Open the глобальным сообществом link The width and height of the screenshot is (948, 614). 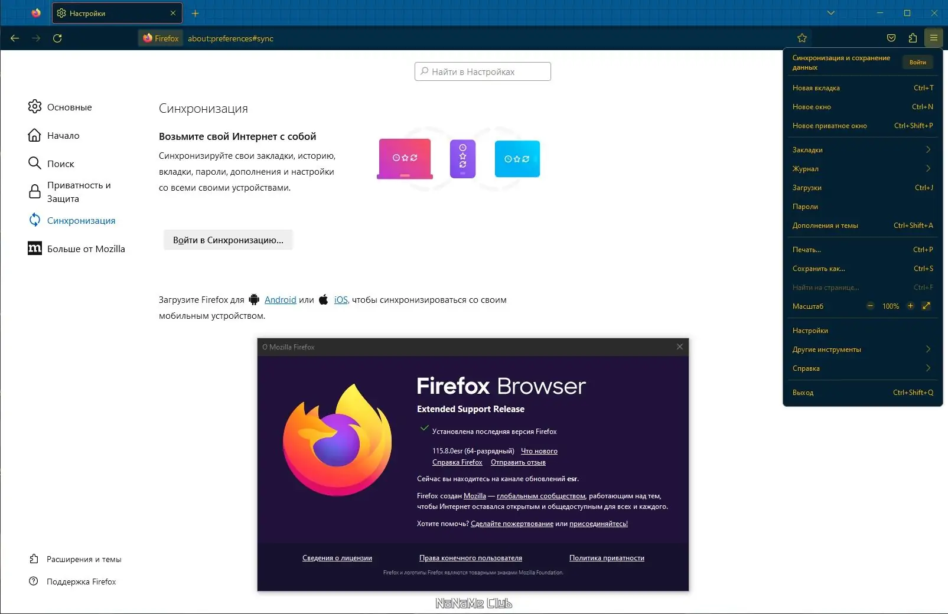point(541,496)
